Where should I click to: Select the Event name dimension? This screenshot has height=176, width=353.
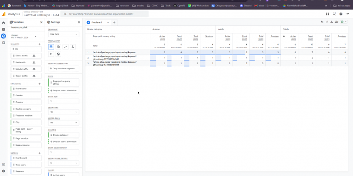coord(26,89)
